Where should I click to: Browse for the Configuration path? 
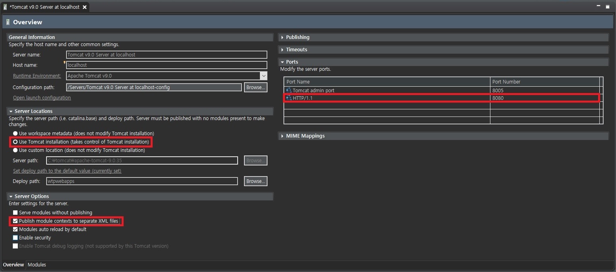coord(256,87)
